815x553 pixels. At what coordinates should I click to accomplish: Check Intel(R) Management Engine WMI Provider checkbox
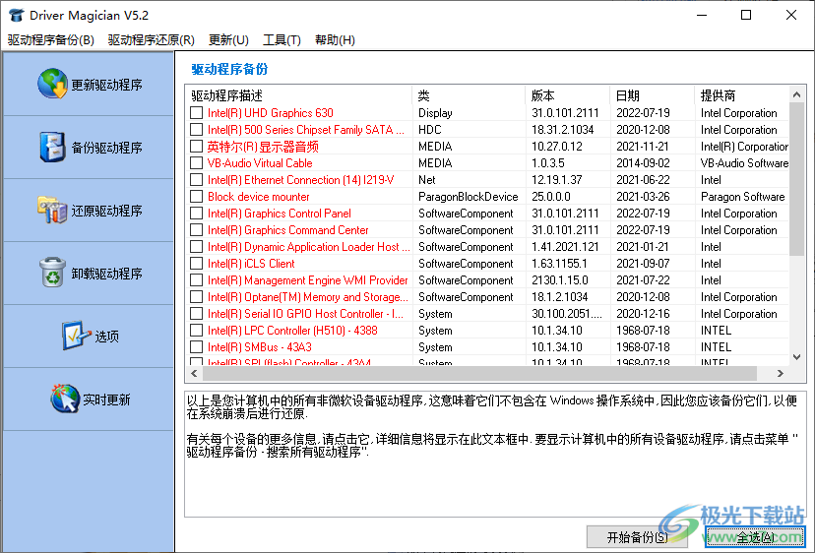click(196, 280)
